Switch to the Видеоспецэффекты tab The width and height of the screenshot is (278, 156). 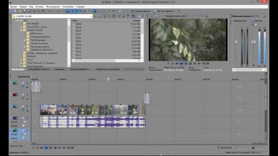coord(79,69)
